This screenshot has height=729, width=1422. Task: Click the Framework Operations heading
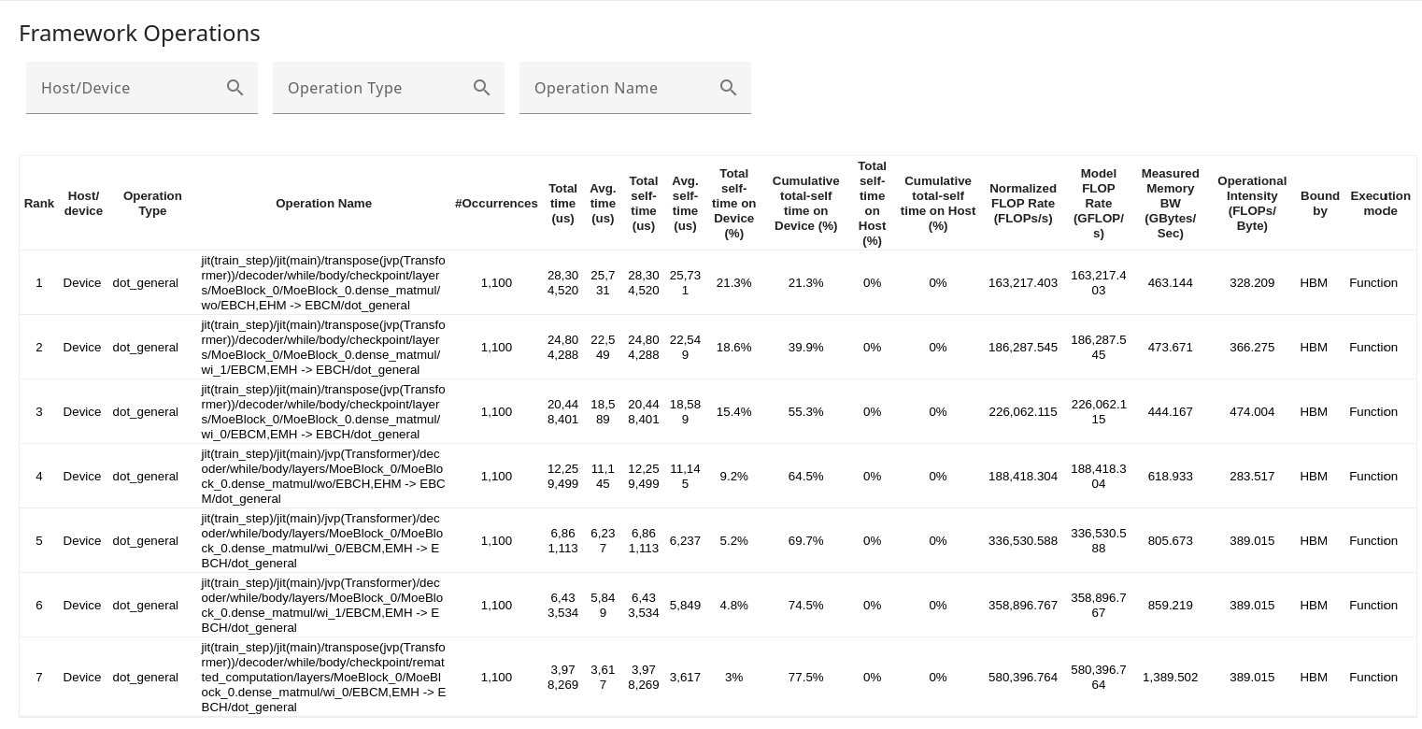[x=139, y=33]
